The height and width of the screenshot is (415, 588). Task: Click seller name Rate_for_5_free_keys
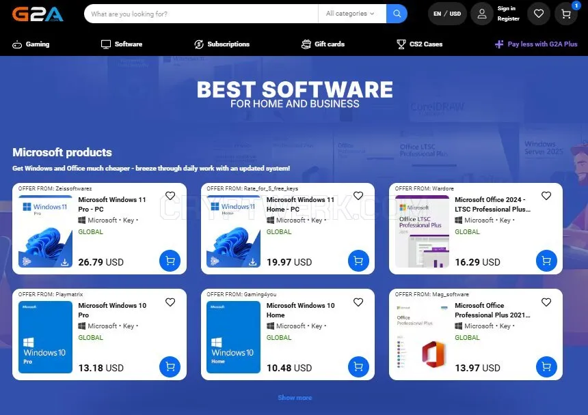271,188
